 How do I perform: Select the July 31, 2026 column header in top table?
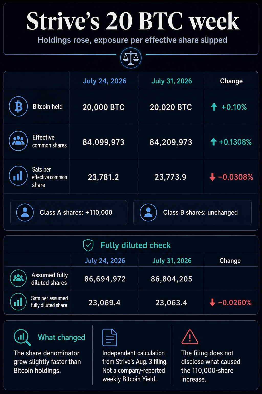172,81
